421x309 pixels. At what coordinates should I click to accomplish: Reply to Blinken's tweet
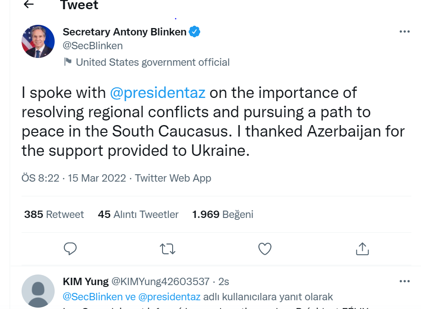[70, 249]
